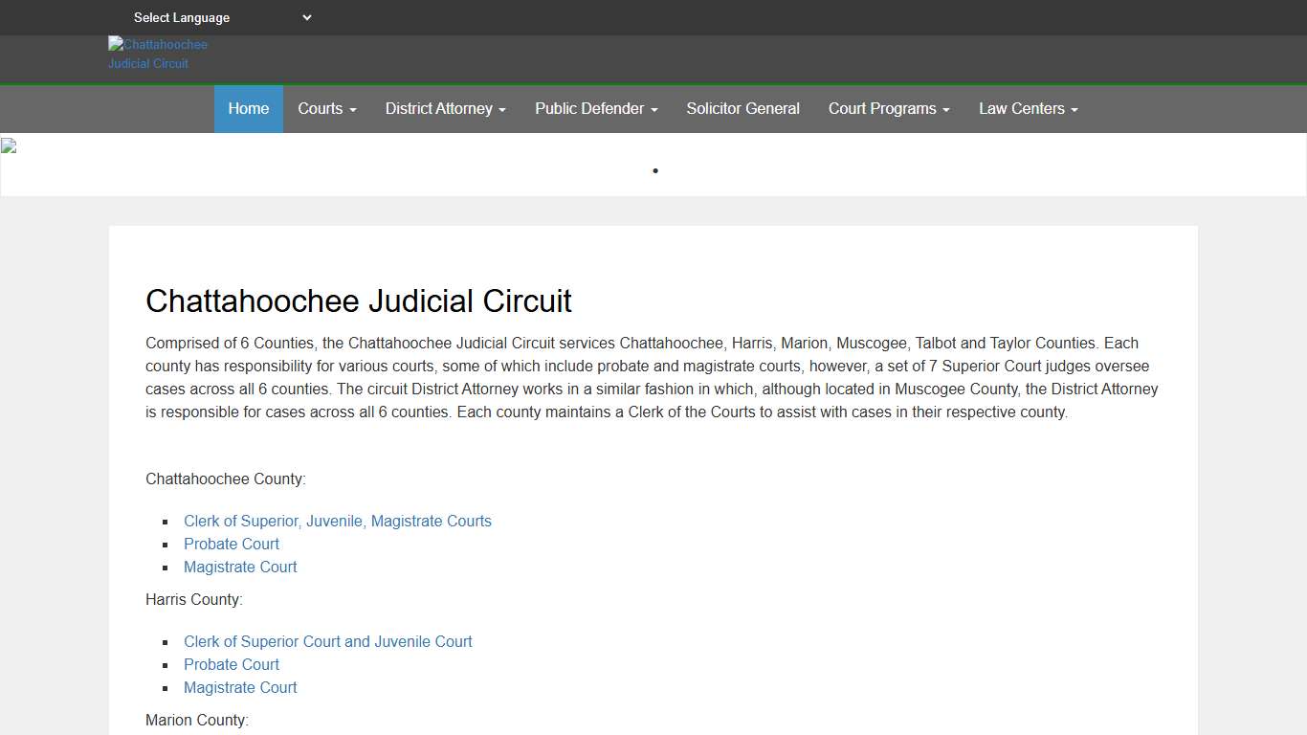Click the Chattahoochee Judicial Circuit page heading
This screenshot has height=735, width=1307.
[x=359, y=301]
